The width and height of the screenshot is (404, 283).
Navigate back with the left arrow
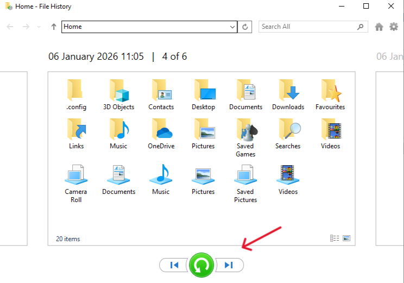(10, 27)
